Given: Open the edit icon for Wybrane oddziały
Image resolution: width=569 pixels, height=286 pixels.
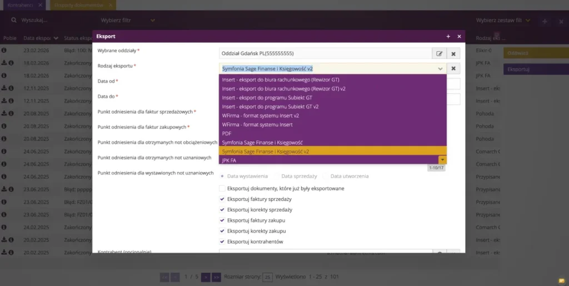Looking at the screenshot, I should pos(439,53).
